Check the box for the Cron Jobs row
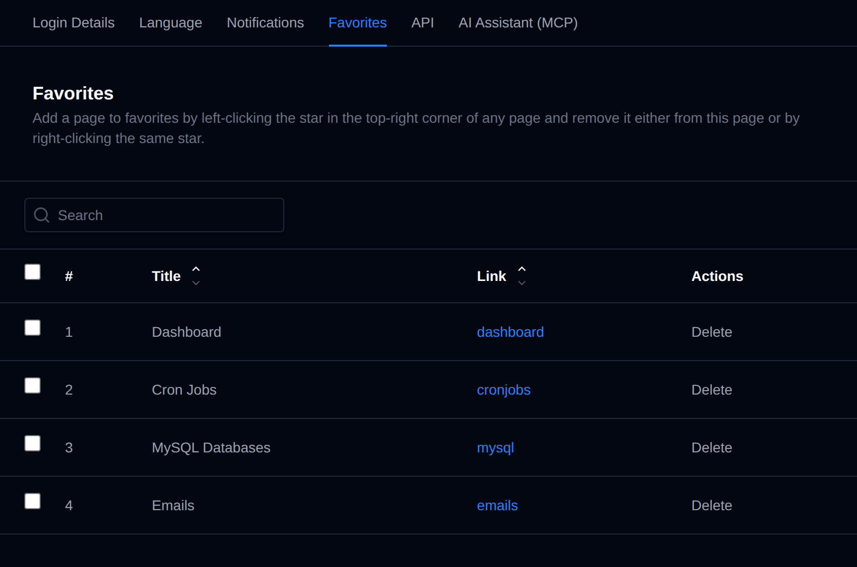857x567 pixels. [x=32, y=385]
